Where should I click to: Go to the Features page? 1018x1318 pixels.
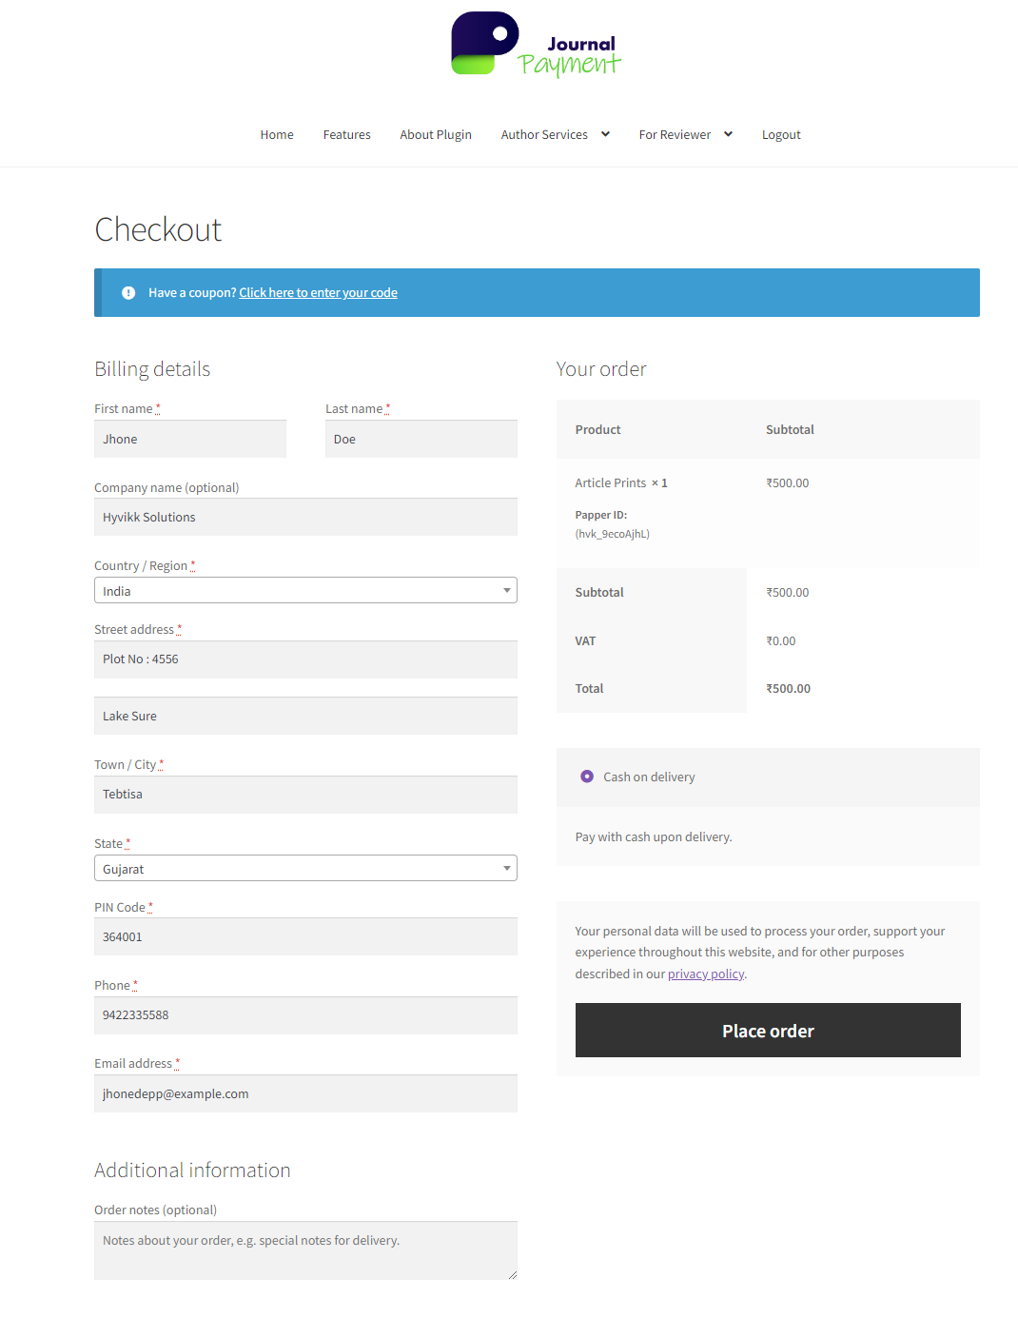pyautogui.click(x=346, y=135)
